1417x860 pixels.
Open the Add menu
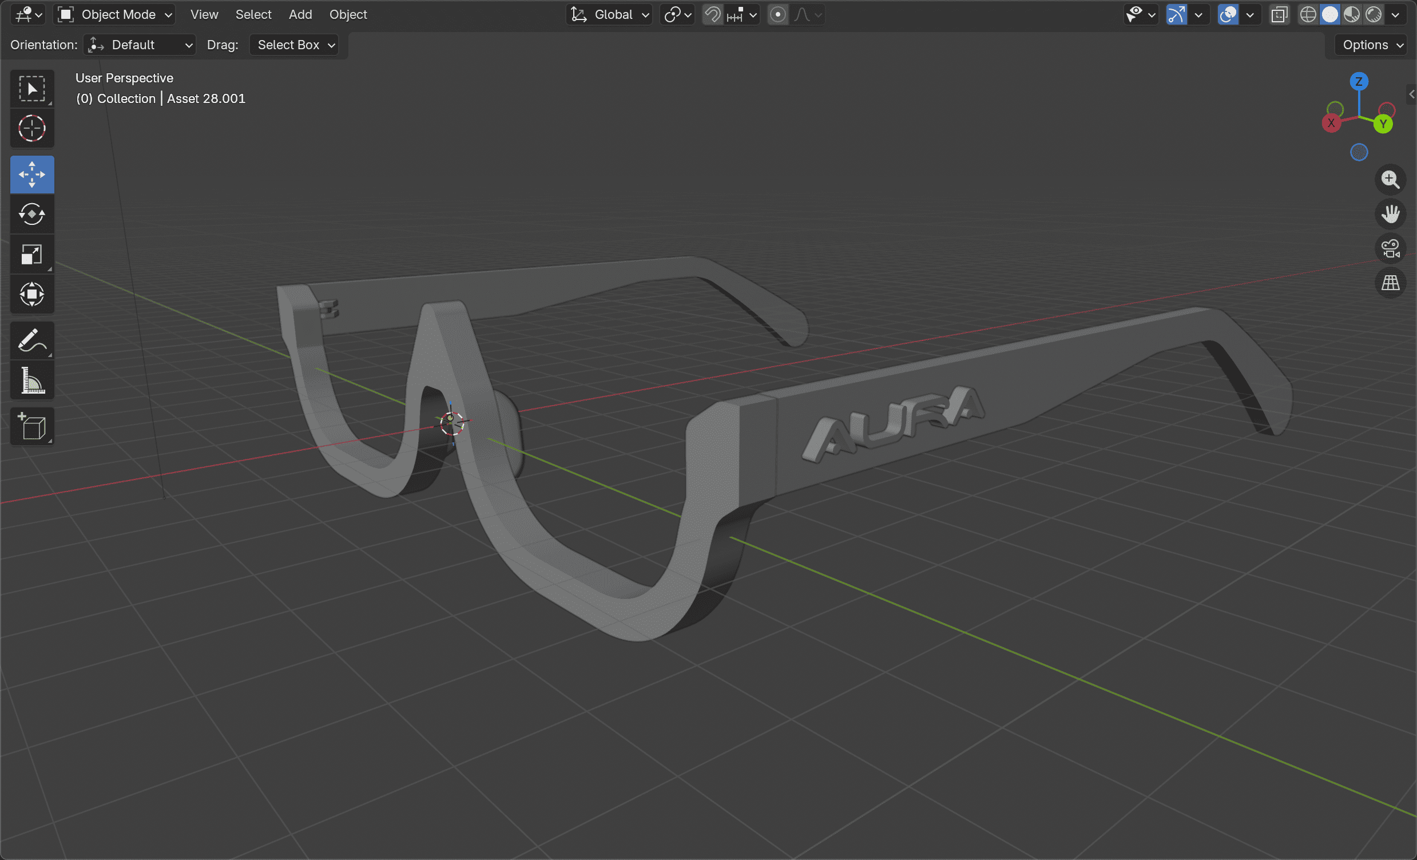tap(300, 14)
